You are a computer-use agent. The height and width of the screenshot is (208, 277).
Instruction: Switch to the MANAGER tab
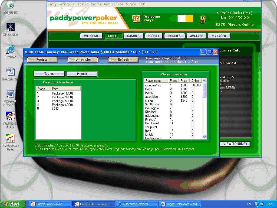pos(219,36)
